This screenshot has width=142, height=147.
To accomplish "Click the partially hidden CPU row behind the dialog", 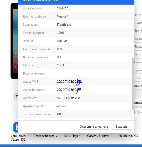I will pyautogui.click(x=138, y=54).
